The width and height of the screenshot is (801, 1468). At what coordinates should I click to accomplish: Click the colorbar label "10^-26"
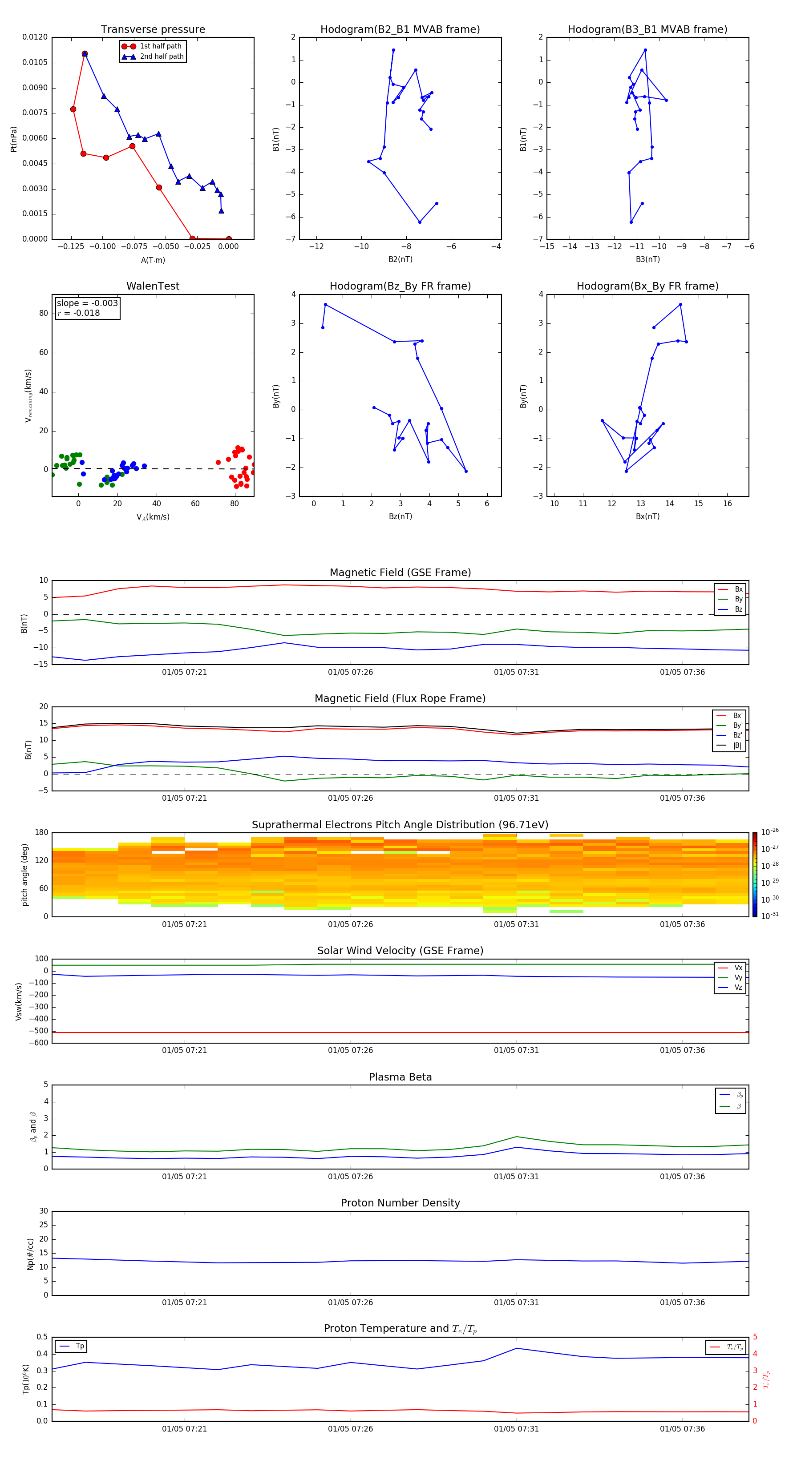pos(770,832)
